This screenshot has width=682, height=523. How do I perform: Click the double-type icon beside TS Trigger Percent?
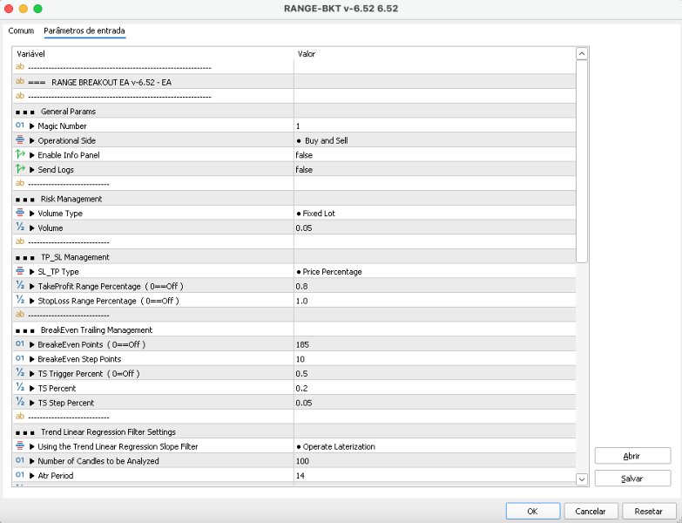tap(20, 373)
